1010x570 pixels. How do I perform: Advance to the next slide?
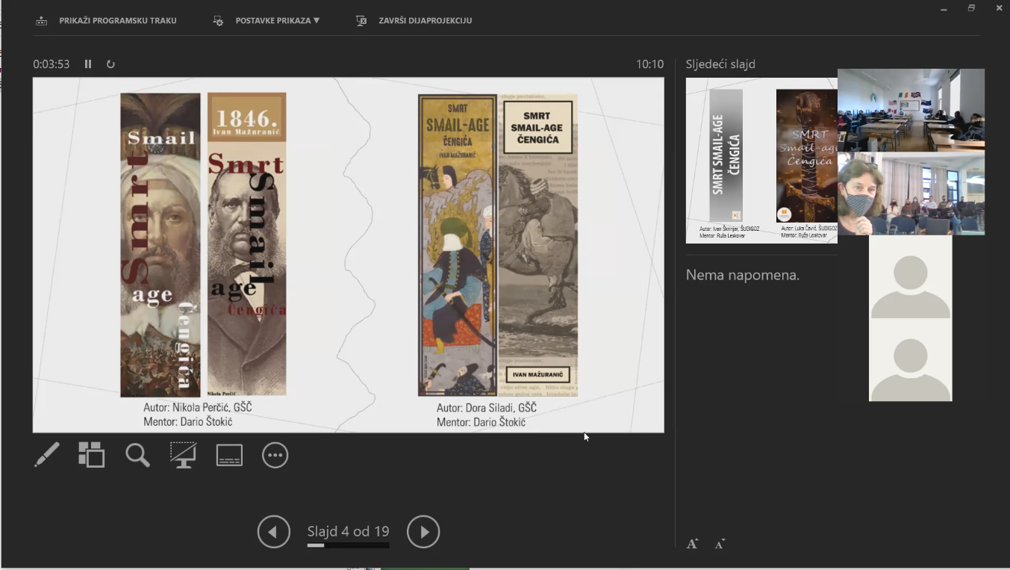pyautogui.click(x=423, y=532)
